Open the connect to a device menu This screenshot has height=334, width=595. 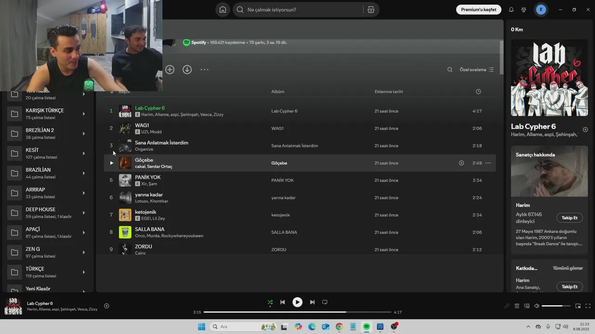(x=527, y=306)
